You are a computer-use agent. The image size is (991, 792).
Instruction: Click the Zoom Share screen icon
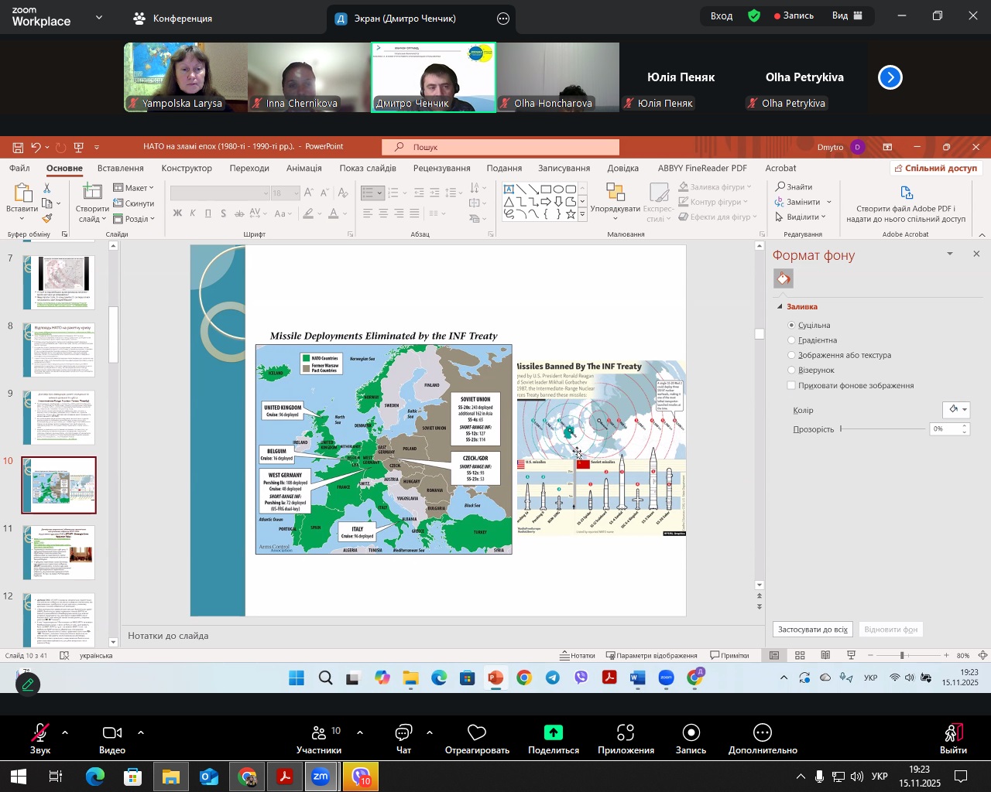click(553, 733)
